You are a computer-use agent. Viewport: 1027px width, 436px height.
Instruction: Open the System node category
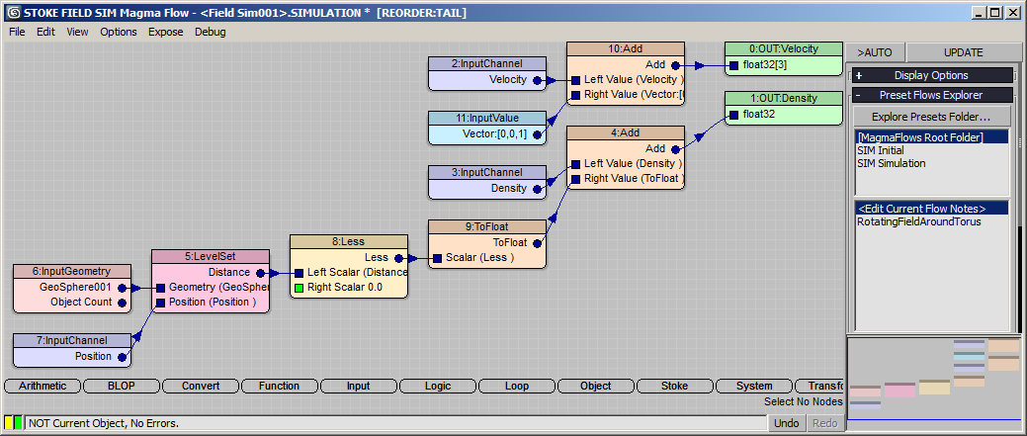click(x=754, y=387)
